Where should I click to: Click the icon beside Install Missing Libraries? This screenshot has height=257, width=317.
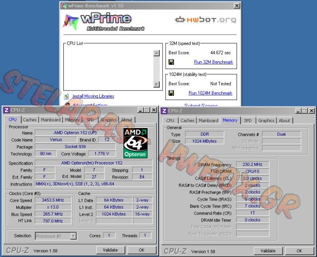point(66,96)
